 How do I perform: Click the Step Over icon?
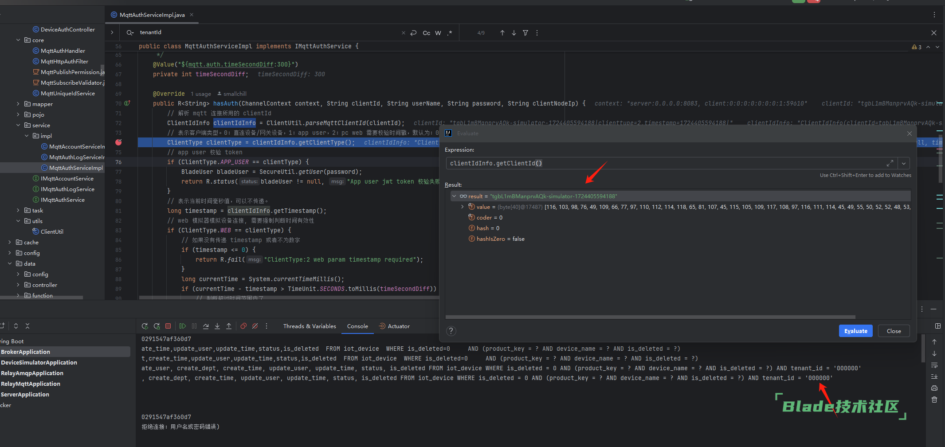206,326
